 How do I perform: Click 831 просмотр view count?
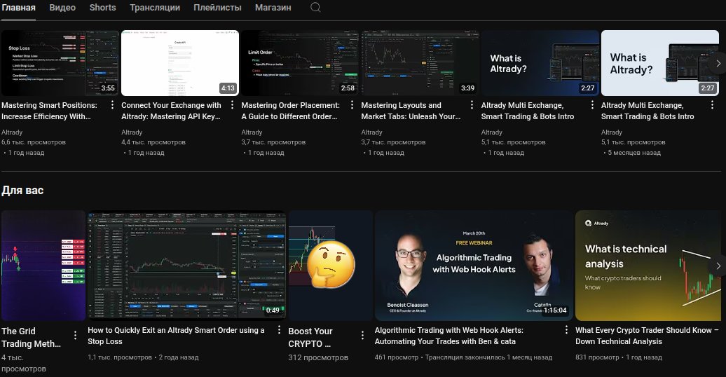point(597,357)
